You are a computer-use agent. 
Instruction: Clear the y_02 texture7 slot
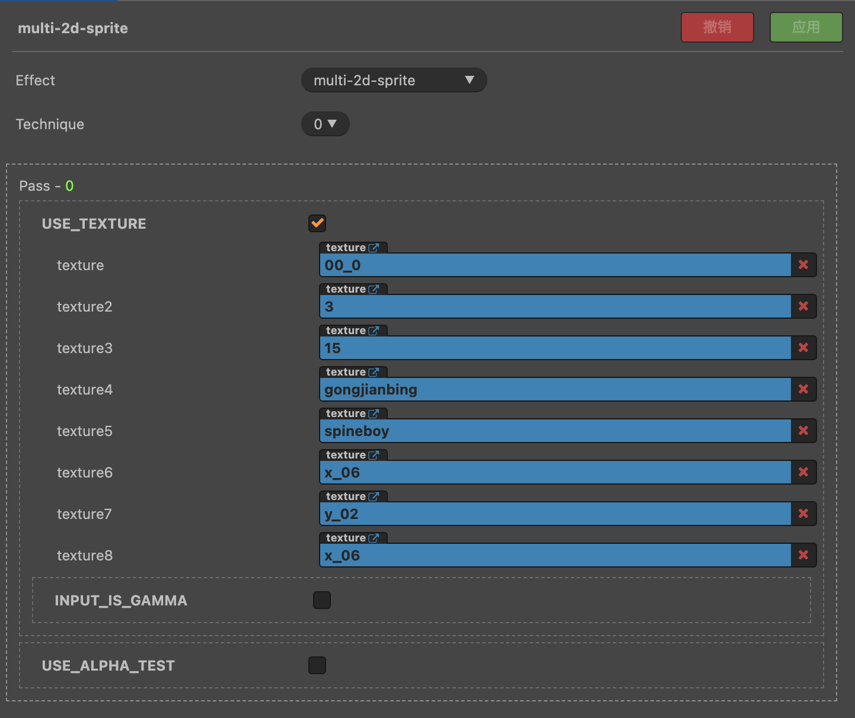click(803, 514)
